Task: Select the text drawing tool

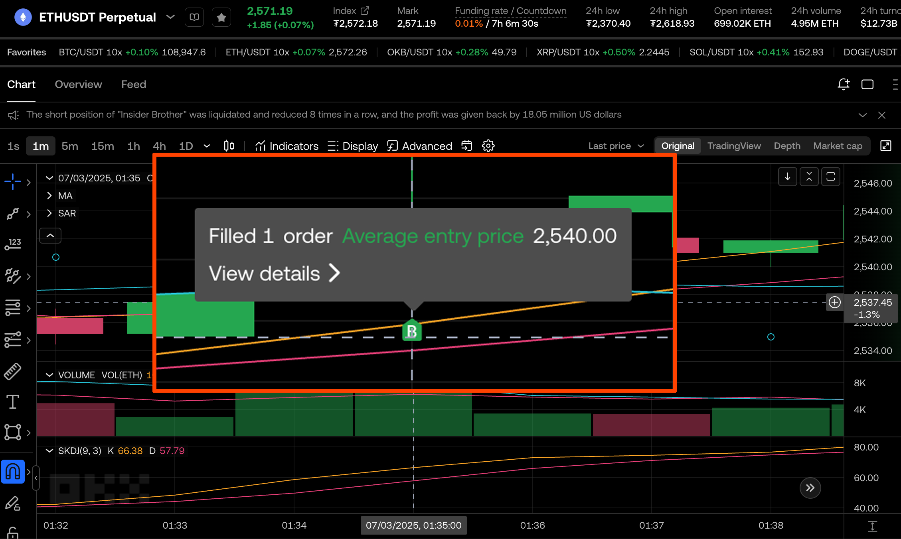Action: pyautogui.click(x=13, y=402)
